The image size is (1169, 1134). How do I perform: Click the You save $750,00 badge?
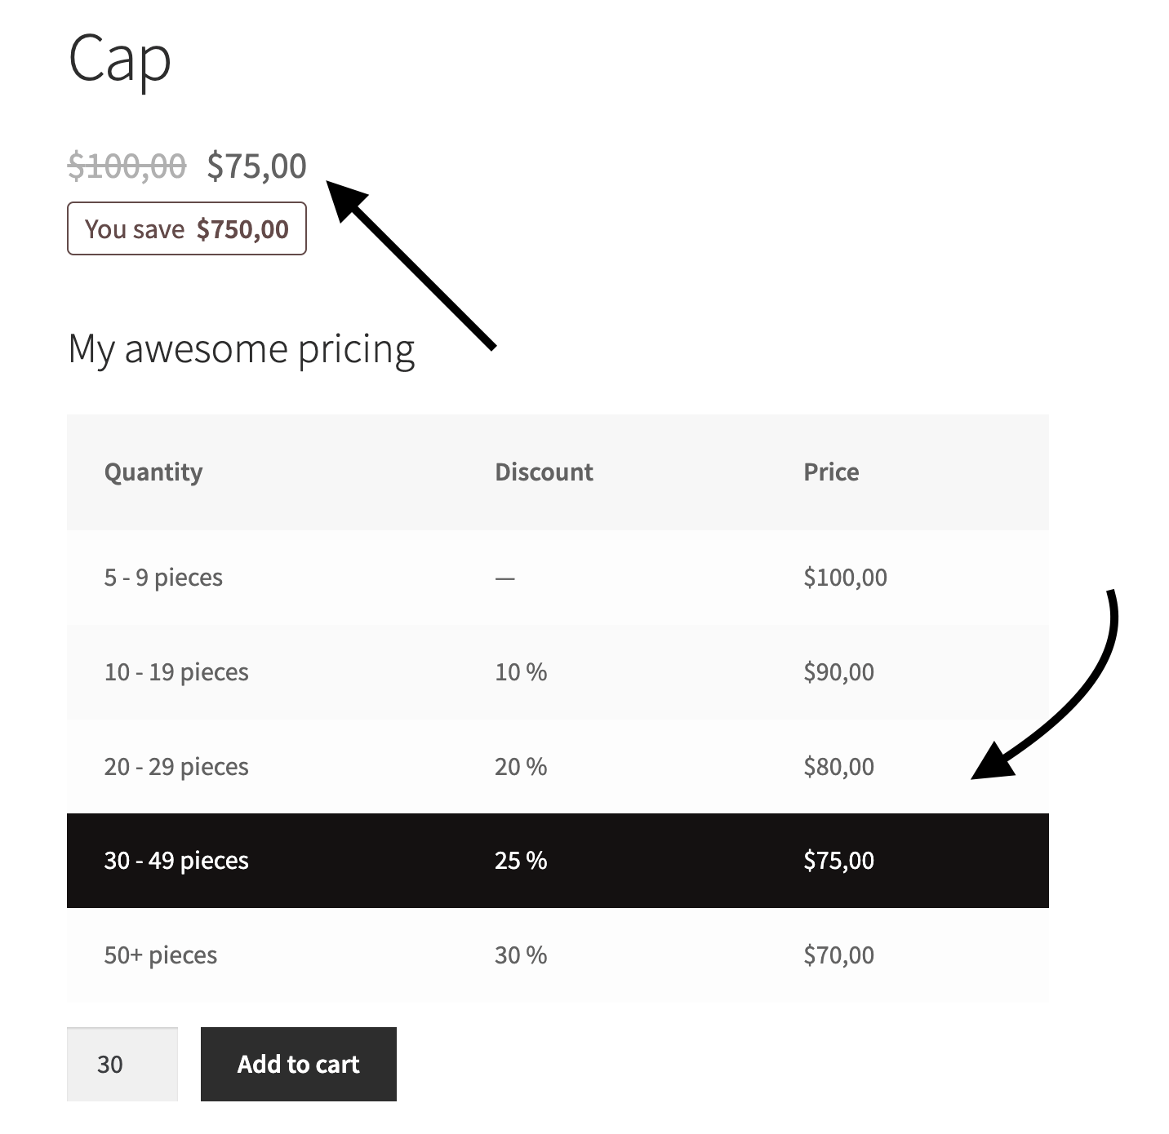coord(186,228)
